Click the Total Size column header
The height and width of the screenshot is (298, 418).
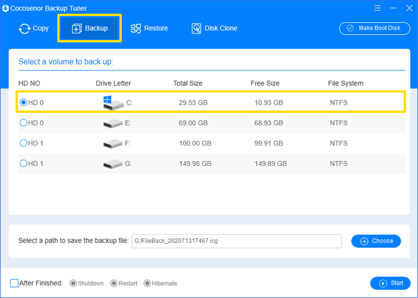[x=188, y=84]
